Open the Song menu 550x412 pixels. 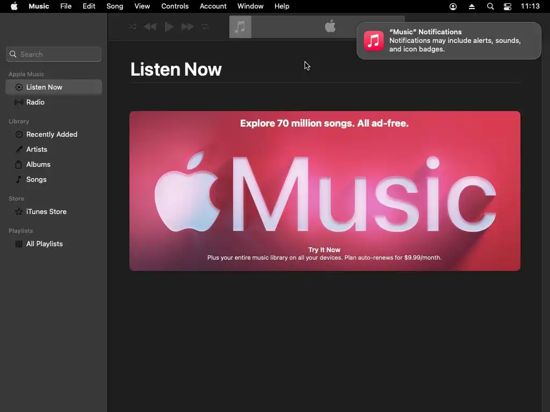(x=115, y=6)
